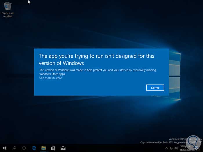Viewport: 203px width, 152px height.
Task: Open the Mail app from the taskbar
Action: tap(63, 148)
